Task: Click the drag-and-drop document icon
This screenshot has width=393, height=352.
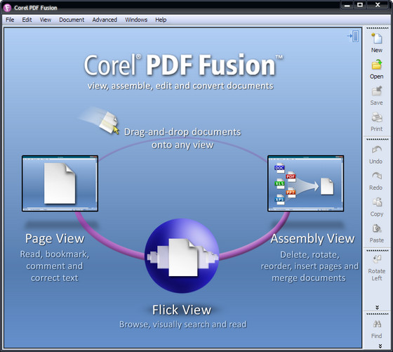Action: 109,122
